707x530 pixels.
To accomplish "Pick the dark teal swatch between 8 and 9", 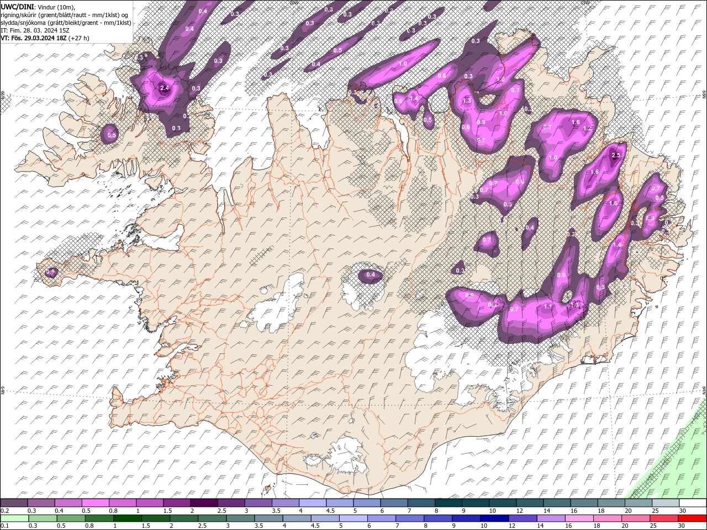I will point(448,503).
